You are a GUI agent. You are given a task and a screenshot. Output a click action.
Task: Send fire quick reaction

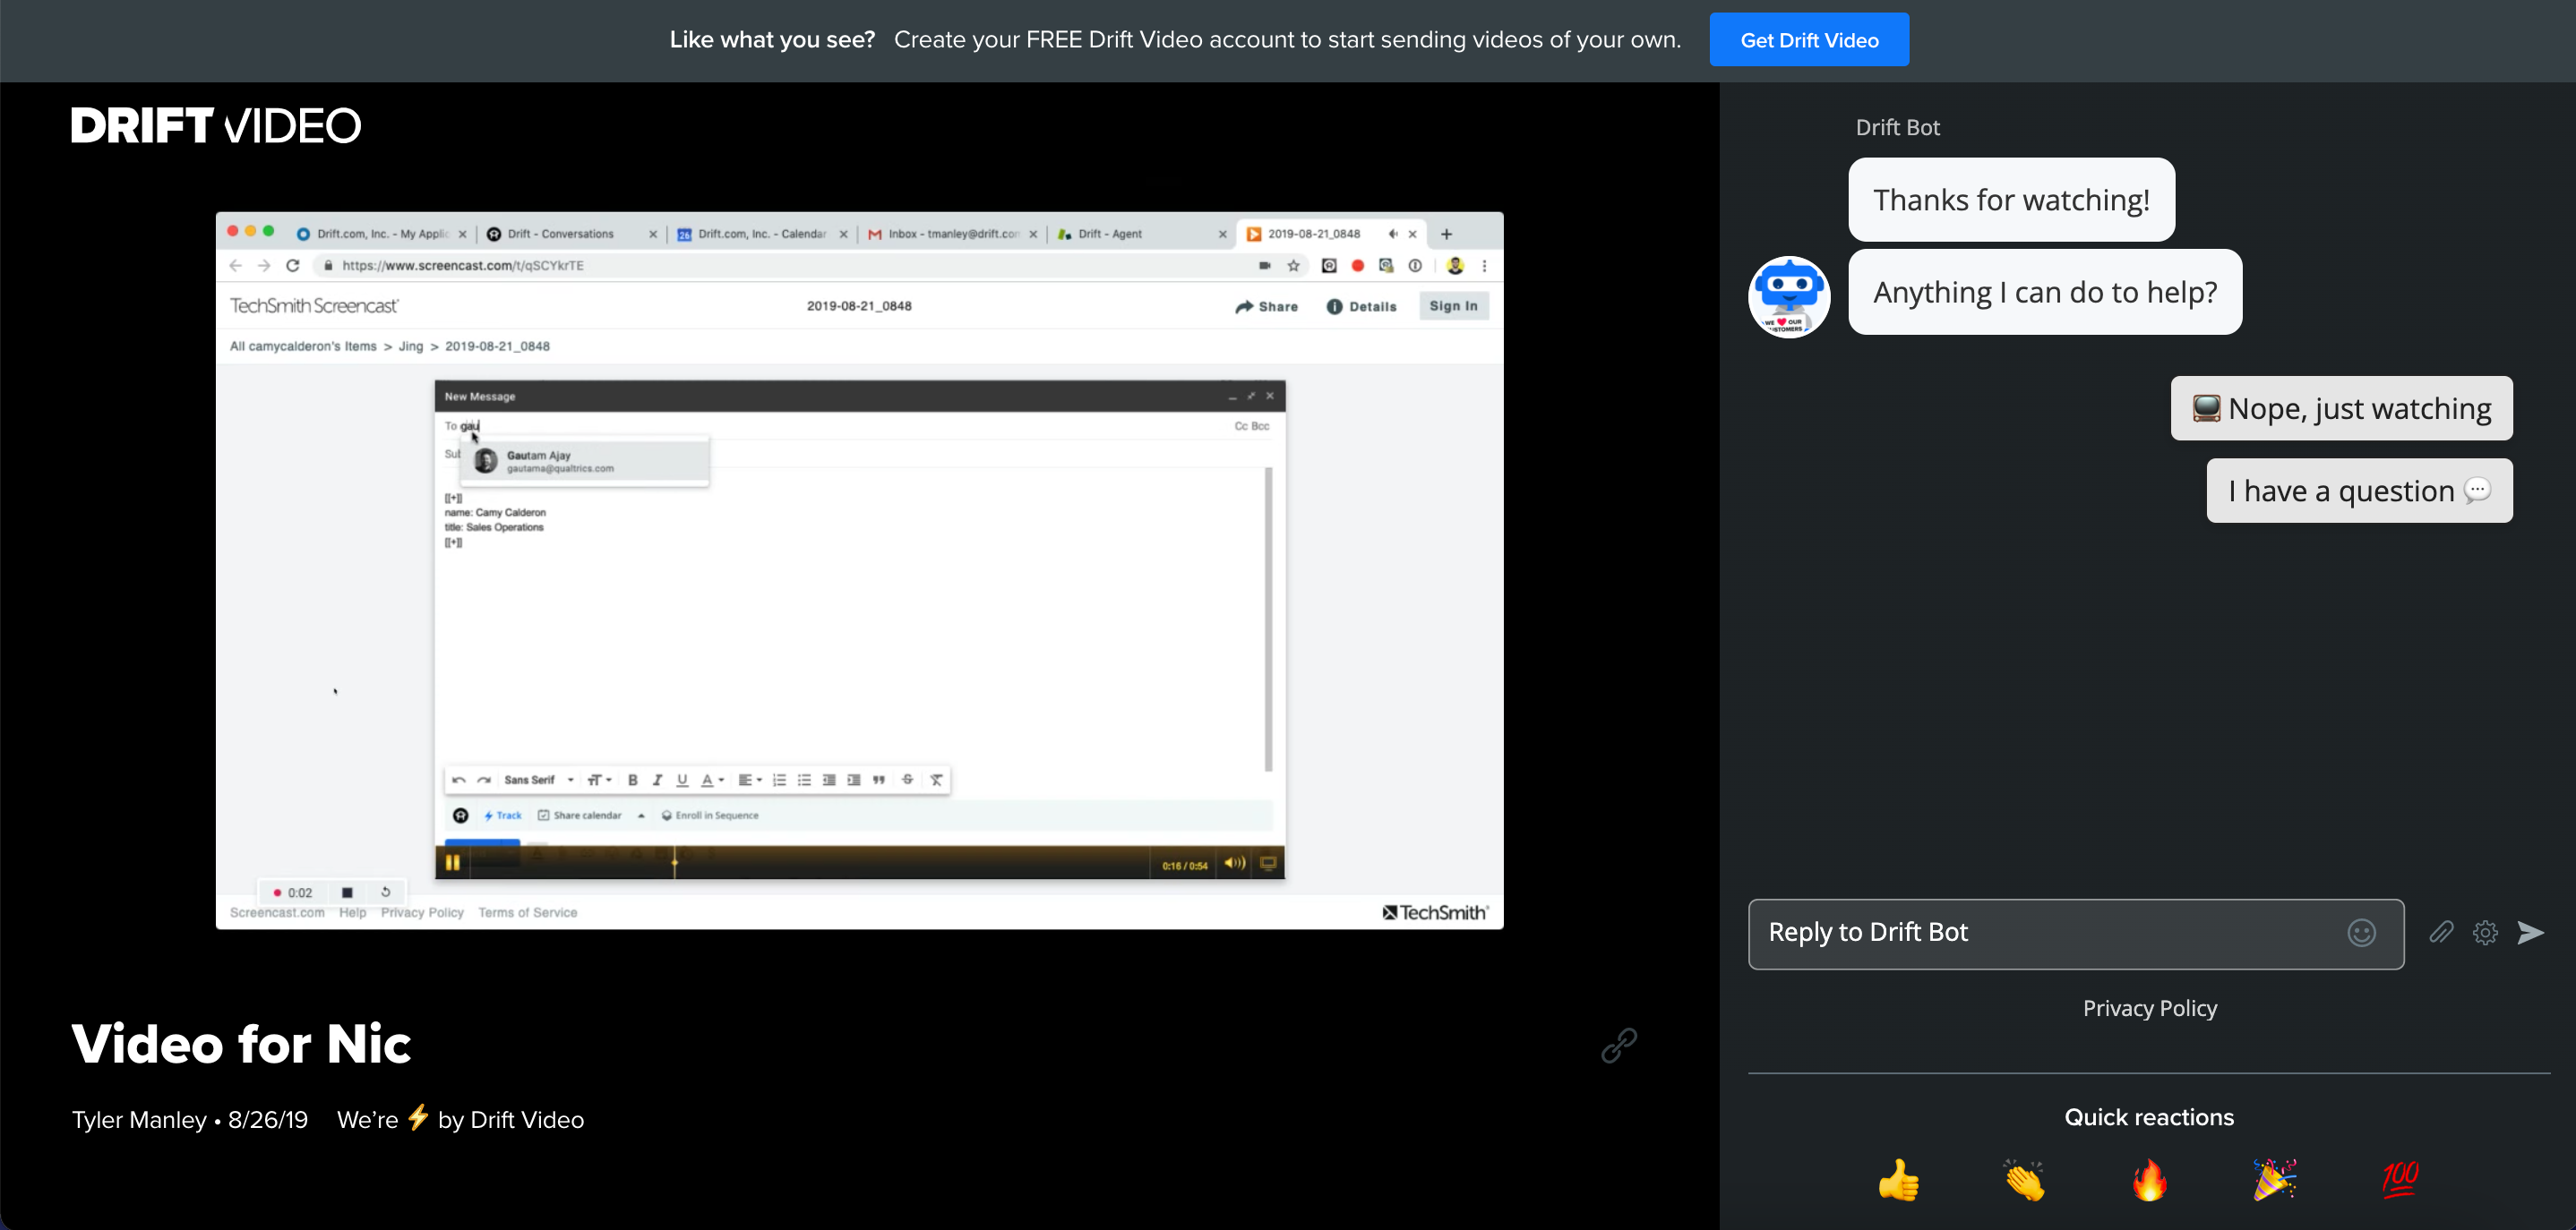coord(2149,1180)
